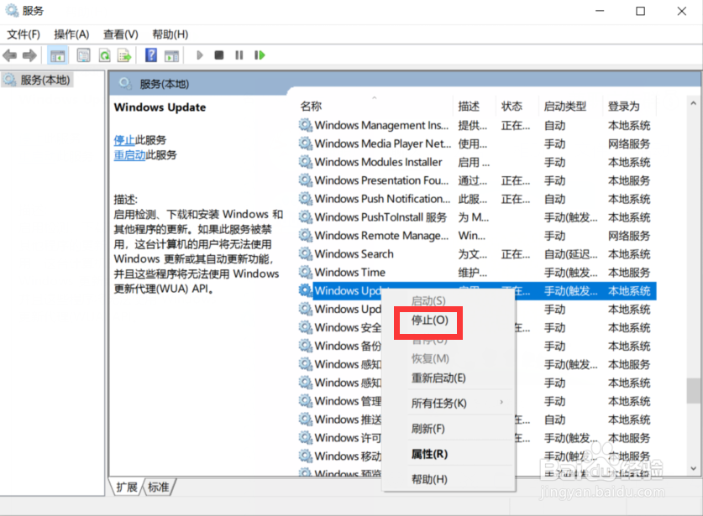Screen dimensions: 703x516
Task: Click 自动(延迟... startup type of Windows Search
Action: (x=571, y=253)
